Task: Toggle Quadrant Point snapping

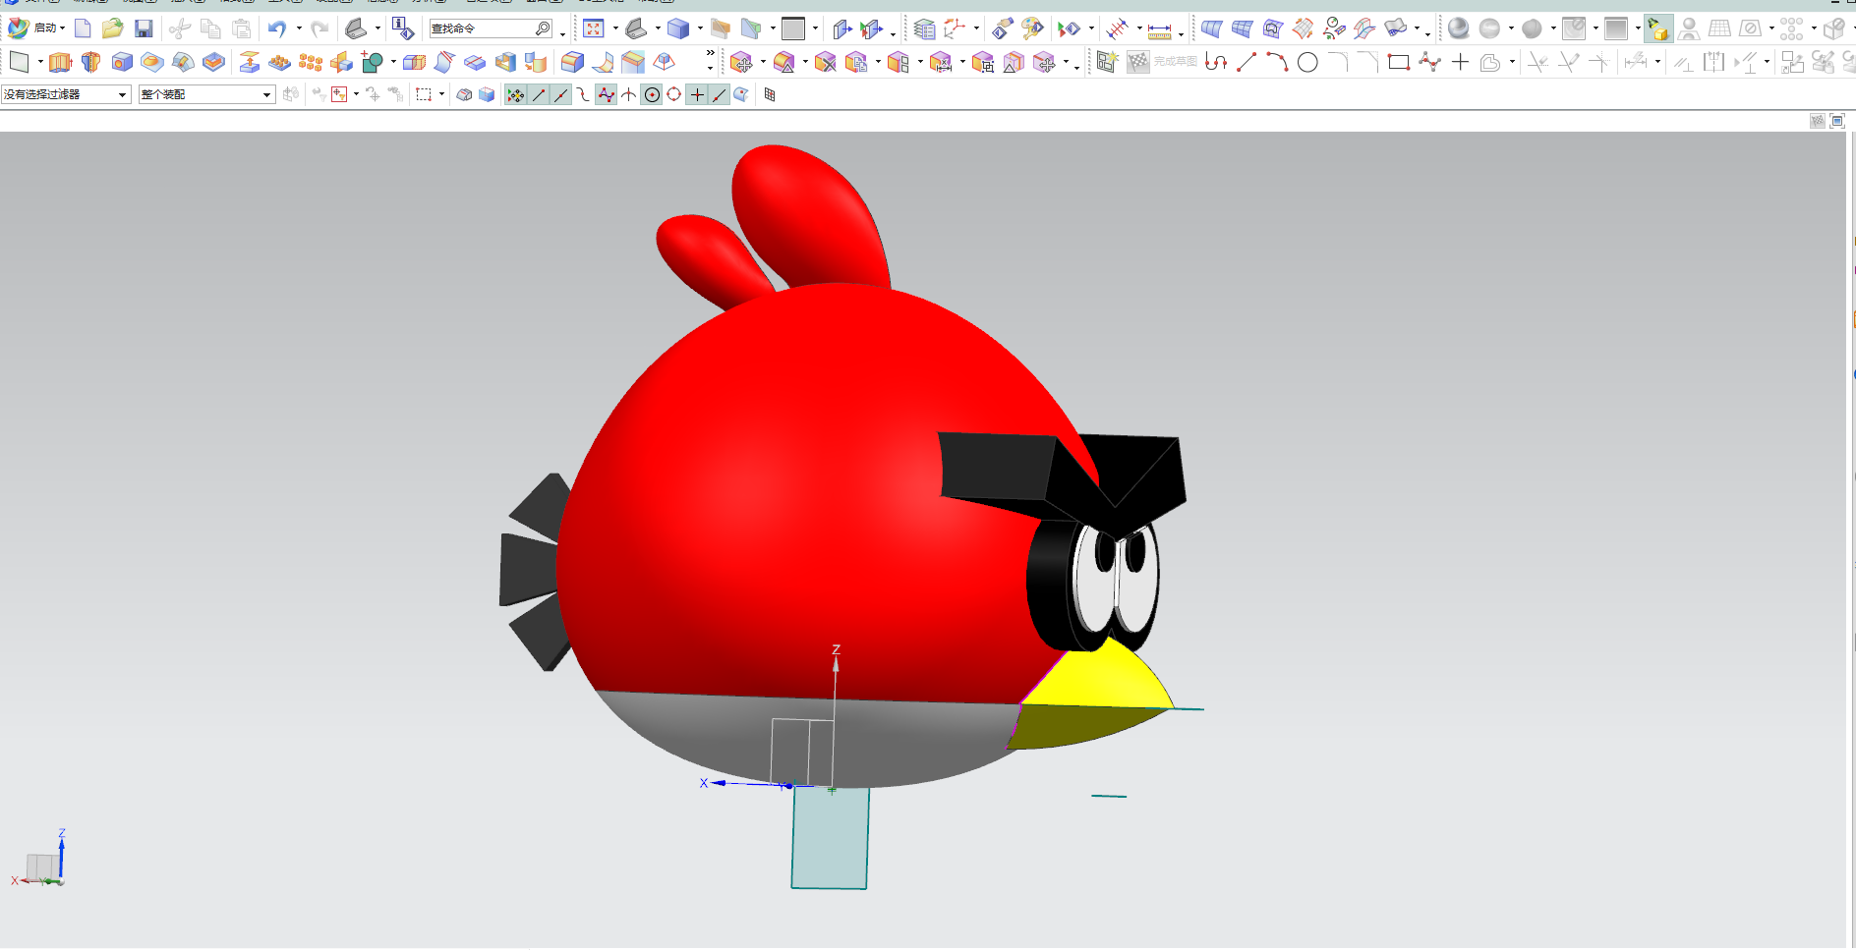Action: click(673, 95)
